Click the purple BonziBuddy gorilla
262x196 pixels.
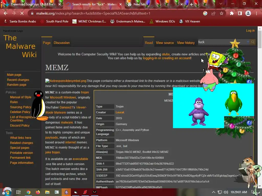click(199, 112)
